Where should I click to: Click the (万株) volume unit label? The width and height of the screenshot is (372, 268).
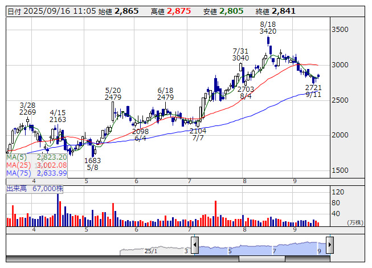click(x=355, y=222)
